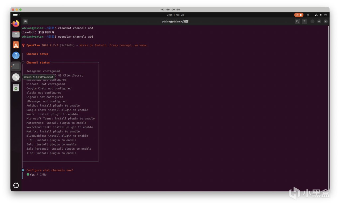
Task: Click the 'clawdbot: 未找到命令' error line
Action: (x=38, y=32)
